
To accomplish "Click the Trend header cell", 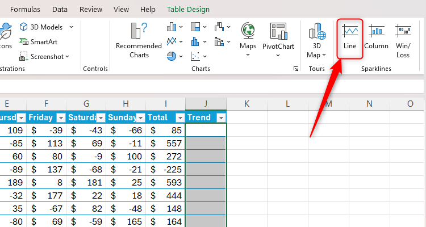I will tap(206, 117).
